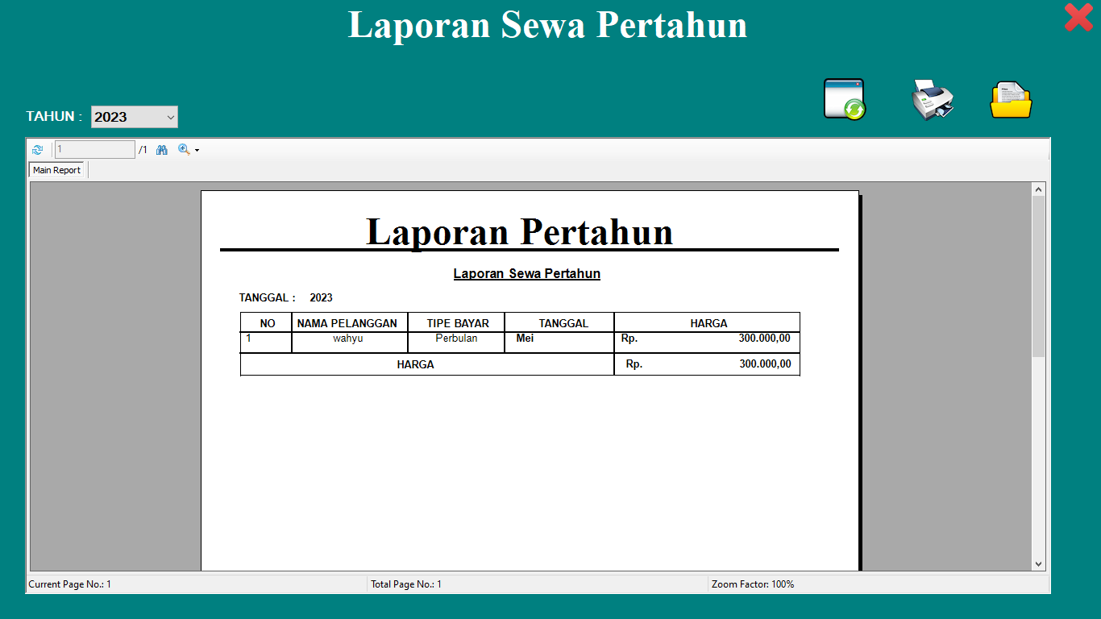Viewport: 1101px width, 619px height.
Task: Click the HARGA total row label
Action: tap(415, 364)
